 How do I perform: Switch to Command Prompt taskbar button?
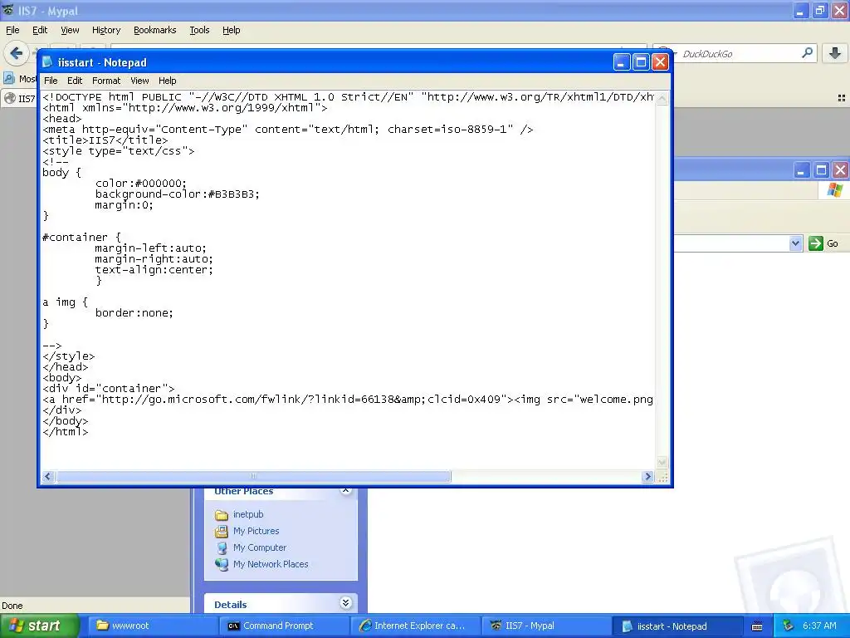coord(284,626)
